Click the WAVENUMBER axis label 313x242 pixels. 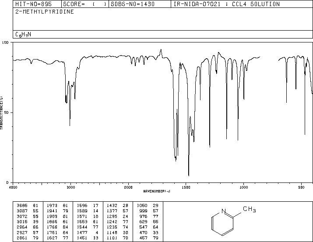[x=157, y=191]
